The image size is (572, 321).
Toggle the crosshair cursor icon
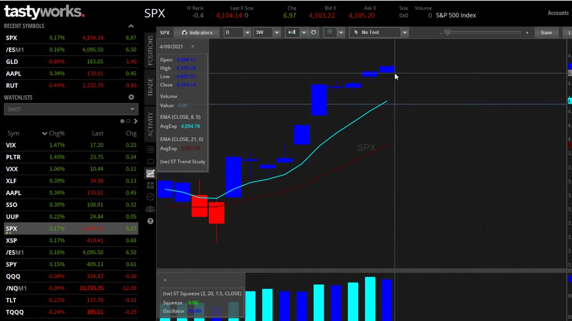(x=330, y=32)
